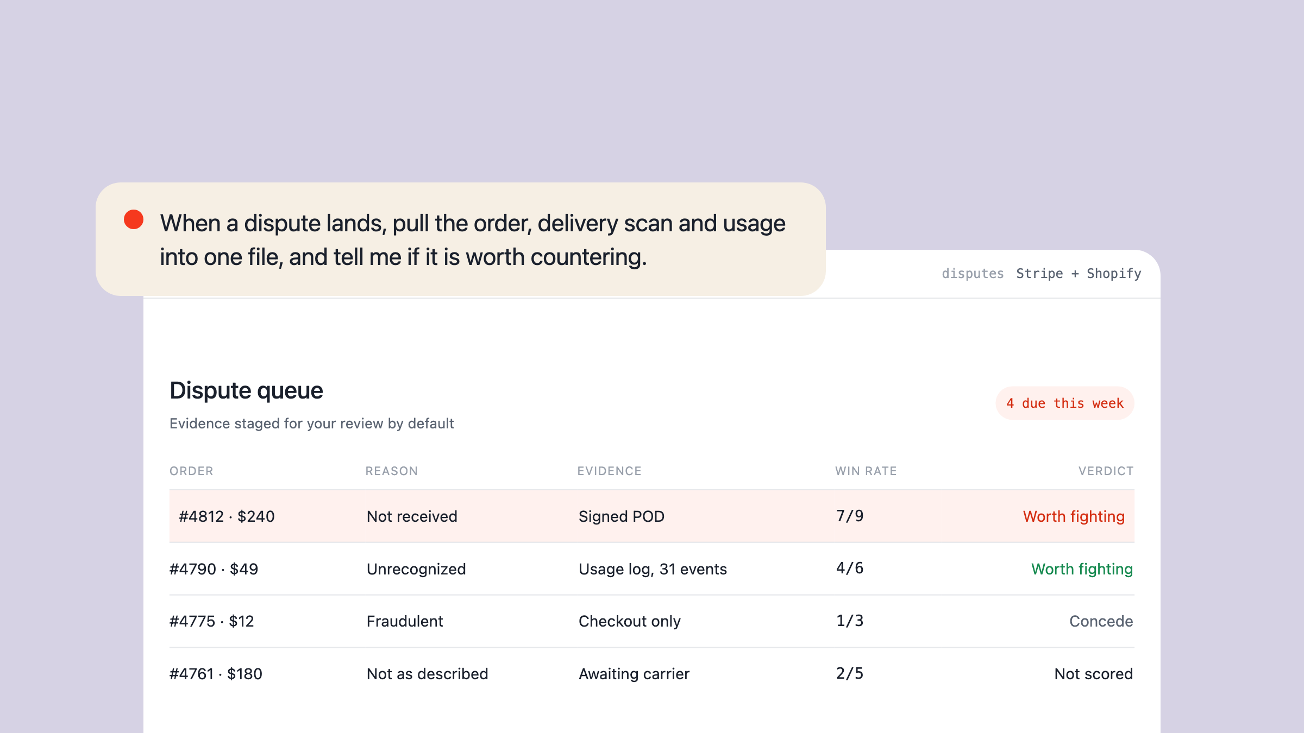Sort by the ORDER column header
Screen dimensions: 1304x733
pos(191,471)
